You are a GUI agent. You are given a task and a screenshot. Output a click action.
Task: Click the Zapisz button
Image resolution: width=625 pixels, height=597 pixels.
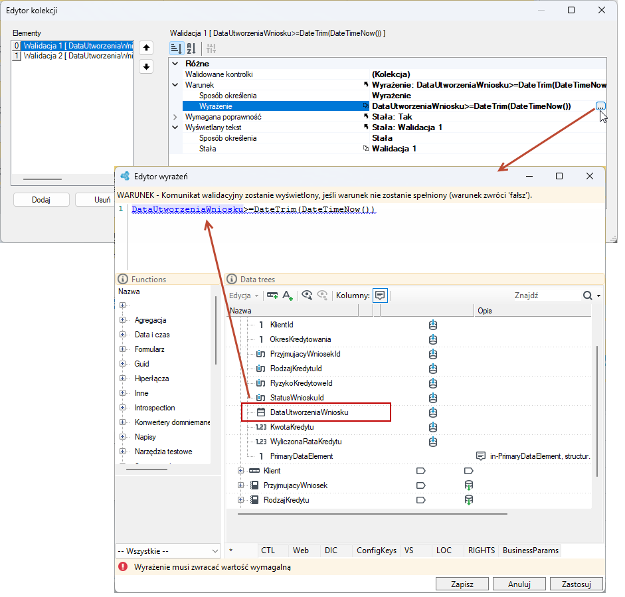pyautogui.click(x=462, y=584)
